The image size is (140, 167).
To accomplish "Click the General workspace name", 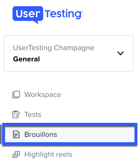I will click(x=26, y=59).
